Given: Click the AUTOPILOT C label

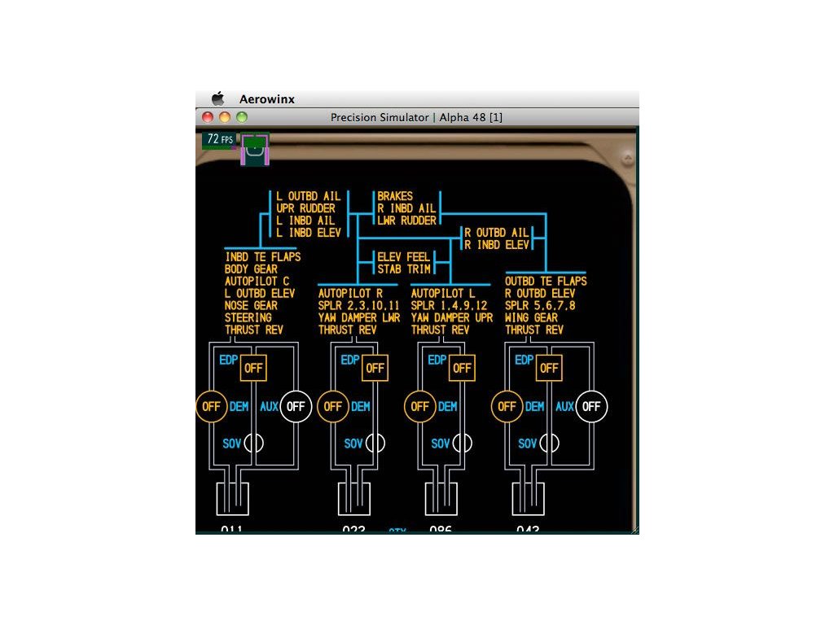Looking at the screenshot, I should (x=257, y=281).
